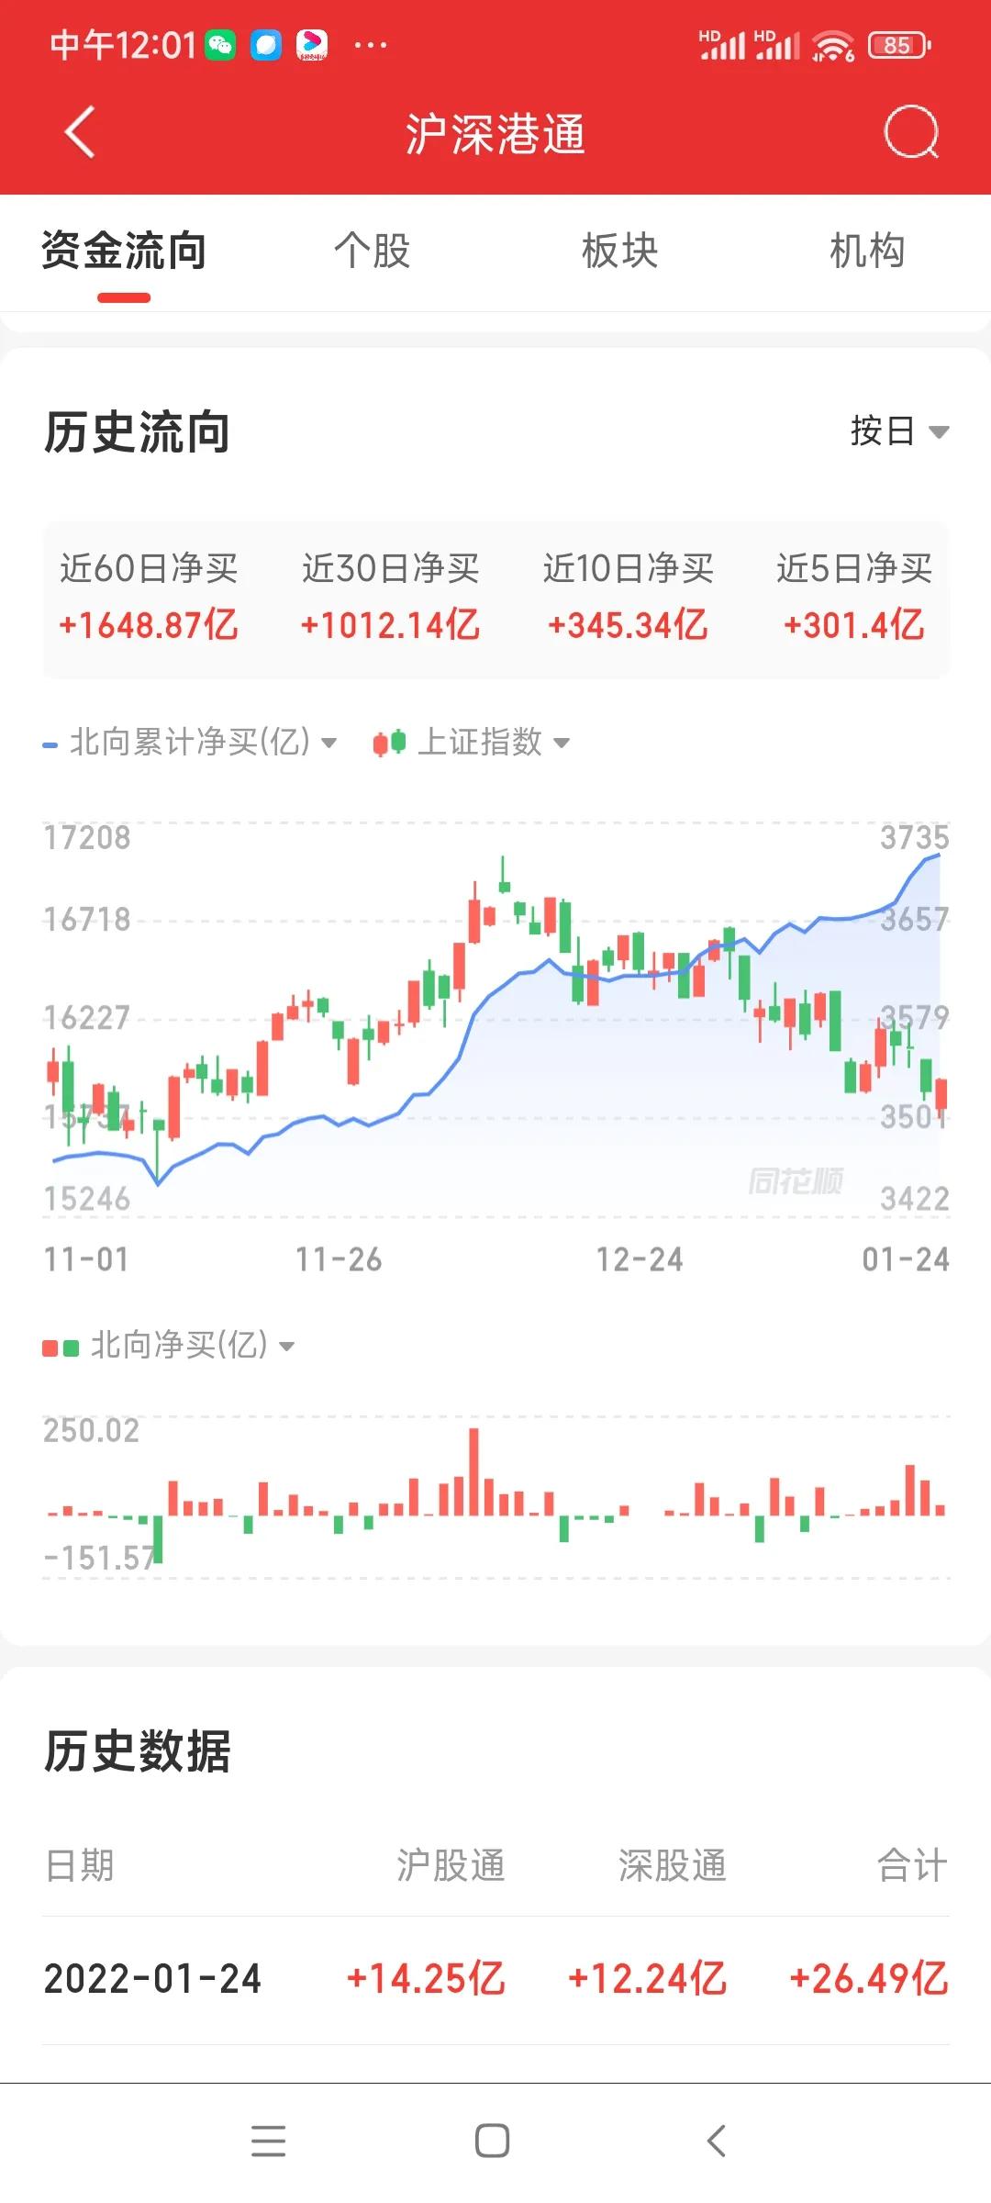Tap the 01-24 date marker on the chart axis
991x2203 pixels.
coord(905,1259)
